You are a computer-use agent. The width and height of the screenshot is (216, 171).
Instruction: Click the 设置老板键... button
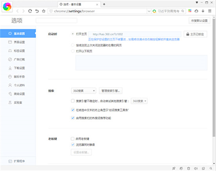(81, 152)
